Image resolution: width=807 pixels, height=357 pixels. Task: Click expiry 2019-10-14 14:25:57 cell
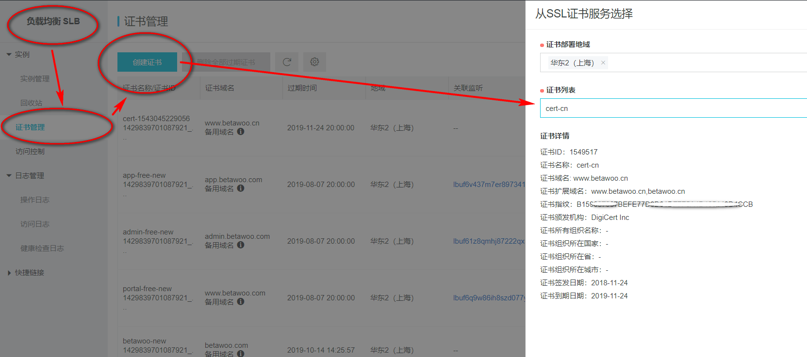tap(321, 350)
